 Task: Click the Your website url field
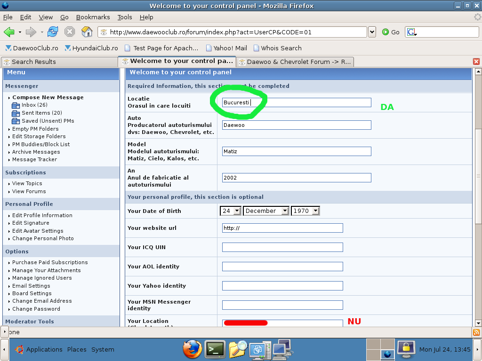coord(282,228)
